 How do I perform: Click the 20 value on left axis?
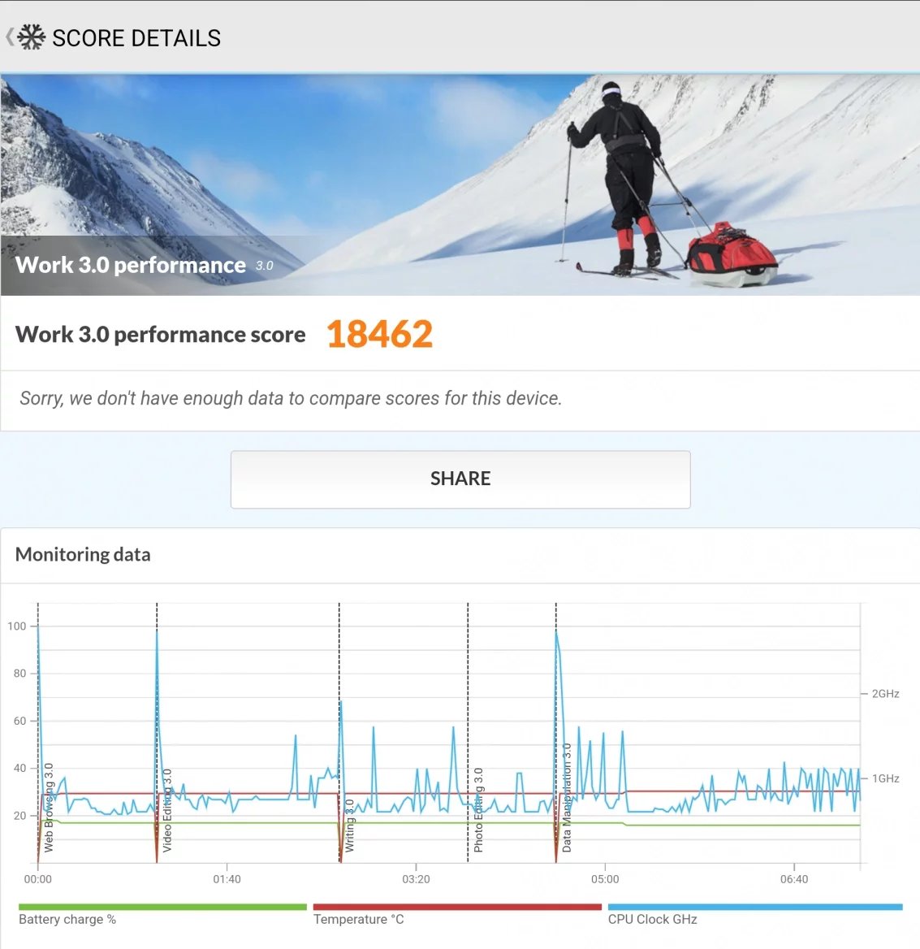[x=20, y=815]
